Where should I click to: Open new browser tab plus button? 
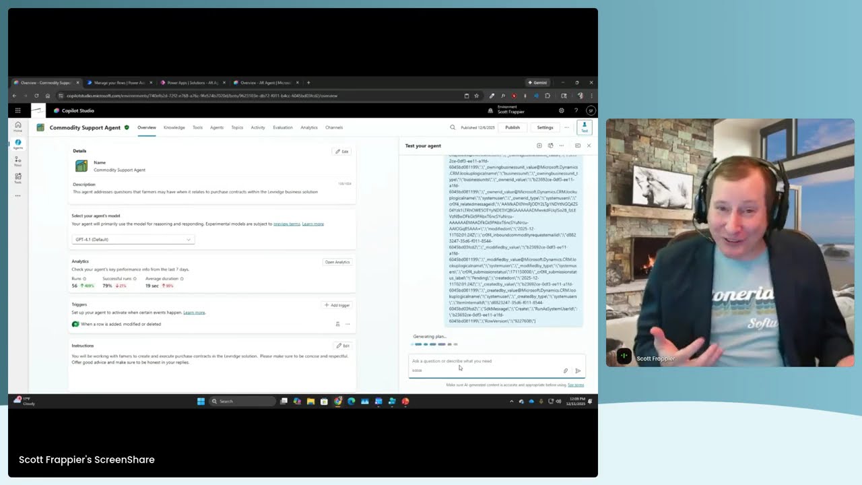coord(308,83)
